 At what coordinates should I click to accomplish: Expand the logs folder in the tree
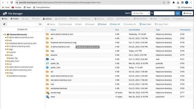click(x=6, y=49)
